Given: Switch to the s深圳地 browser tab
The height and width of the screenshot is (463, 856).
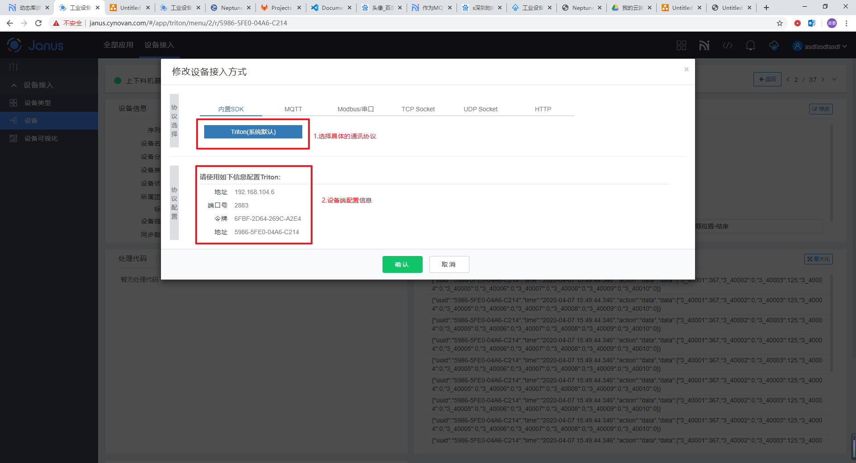Looking at the screenshot, I should coord(481,8).
